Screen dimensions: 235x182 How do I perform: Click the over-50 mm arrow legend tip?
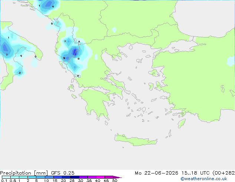[x=118, y=177]
